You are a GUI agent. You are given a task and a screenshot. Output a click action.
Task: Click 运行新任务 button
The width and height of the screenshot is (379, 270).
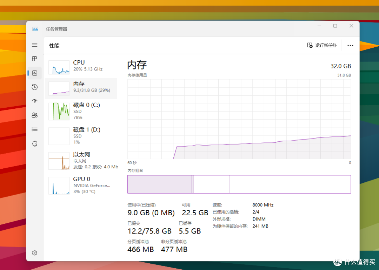coord(322,45)
